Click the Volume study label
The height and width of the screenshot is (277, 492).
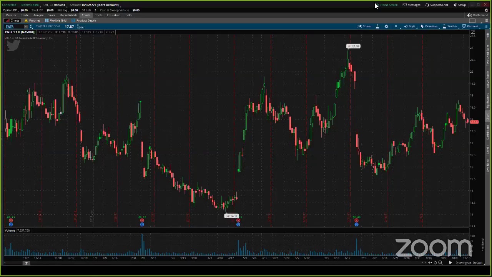coord(10,230)
